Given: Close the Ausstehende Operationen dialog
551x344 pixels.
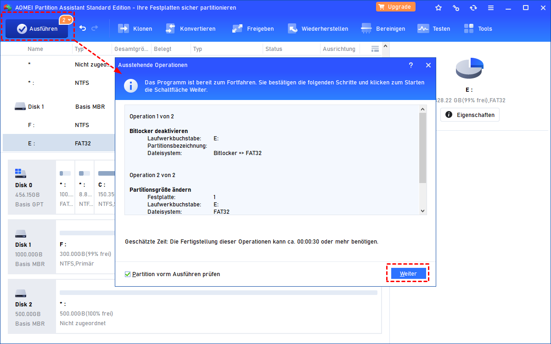Looking at the screenshot, I should 428,65.
